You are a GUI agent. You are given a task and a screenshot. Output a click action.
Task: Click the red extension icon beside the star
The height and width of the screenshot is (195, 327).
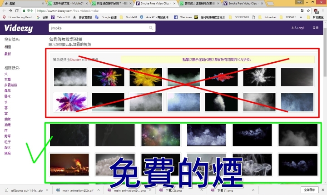[316, 11]
